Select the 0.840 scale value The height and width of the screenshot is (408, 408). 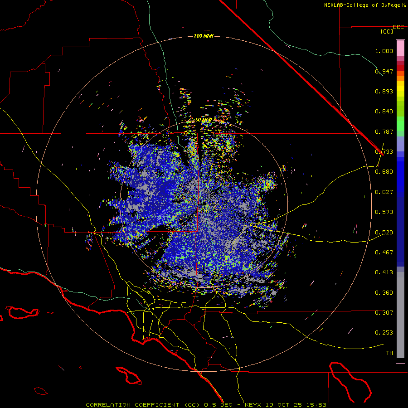[384, 112]
